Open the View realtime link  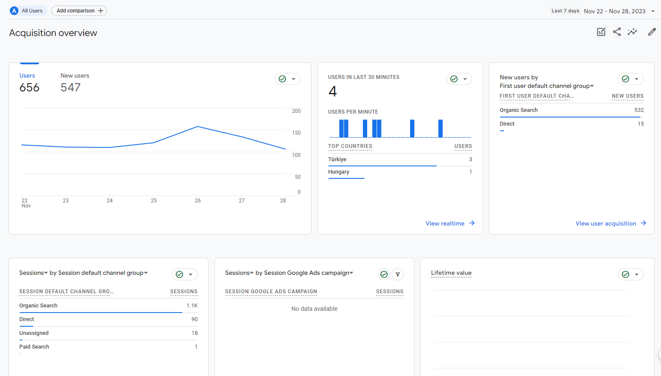(x=445, y=223)
